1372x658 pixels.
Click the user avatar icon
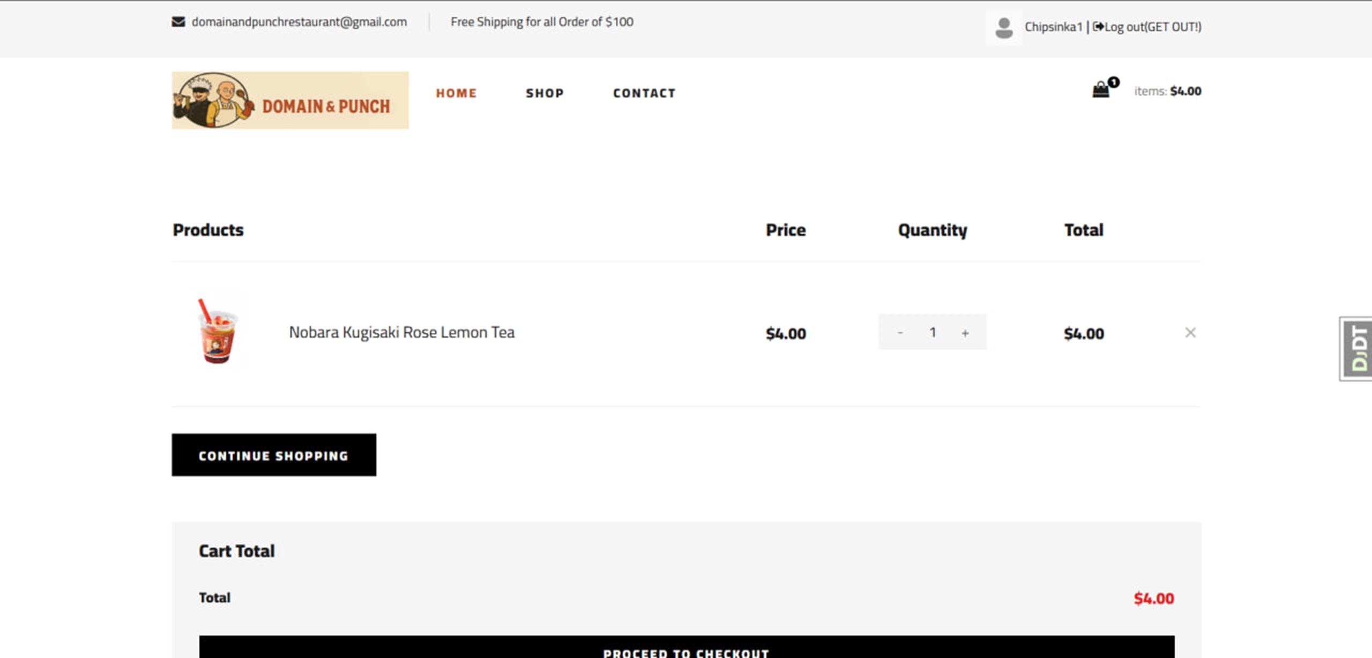pos(1003,27)
